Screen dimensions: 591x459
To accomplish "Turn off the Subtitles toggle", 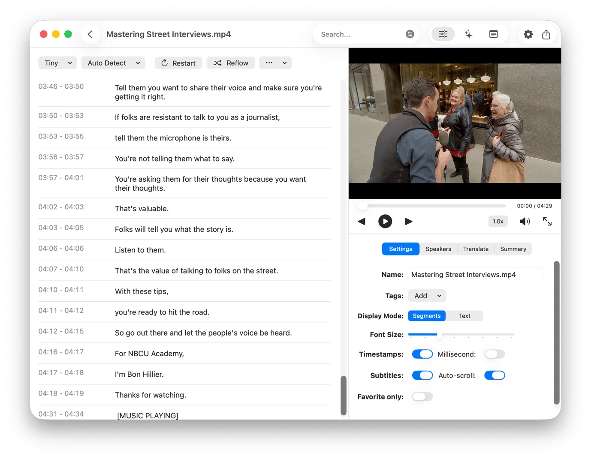I will (x=422, y=376).
